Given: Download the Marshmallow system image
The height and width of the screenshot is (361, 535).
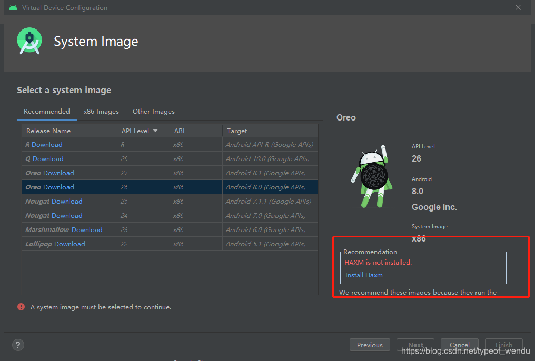Looking at the screenshot, I should [x=87, y=230].
